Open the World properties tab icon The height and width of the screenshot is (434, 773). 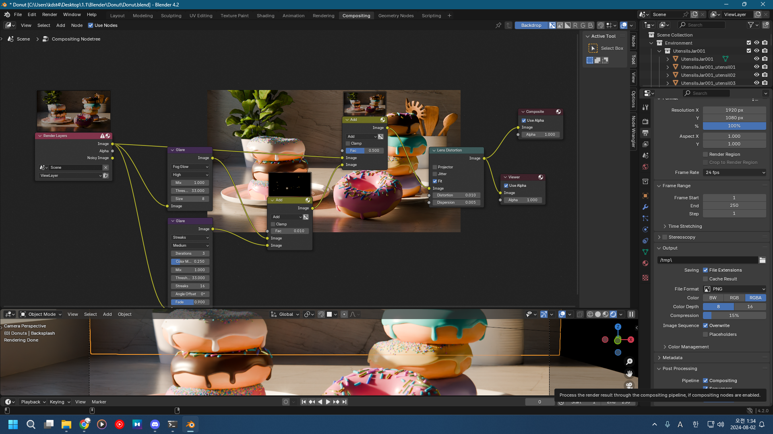point(645,166)
